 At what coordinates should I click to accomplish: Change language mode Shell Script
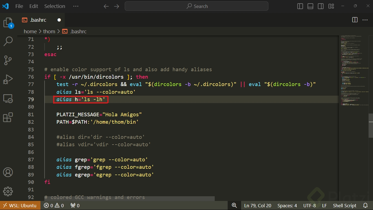345,205
